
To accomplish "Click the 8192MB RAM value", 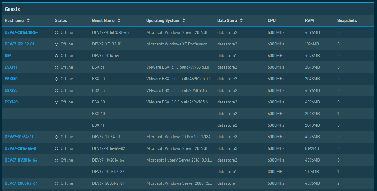I will coord(312,148).
